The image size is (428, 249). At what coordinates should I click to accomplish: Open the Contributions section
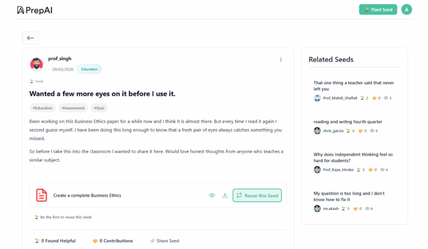113,241
